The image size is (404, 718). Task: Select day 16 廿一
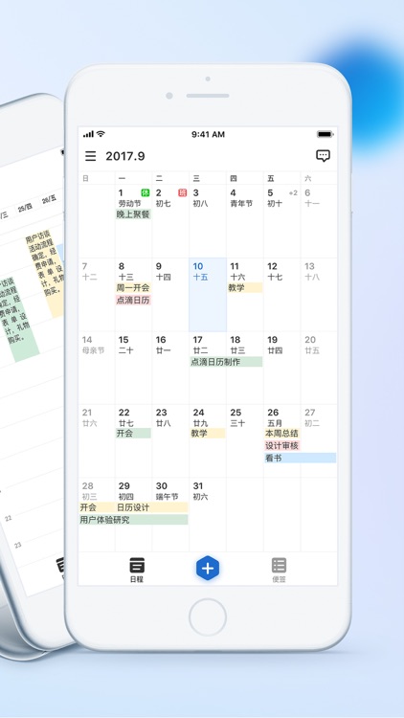click(170, 369)
